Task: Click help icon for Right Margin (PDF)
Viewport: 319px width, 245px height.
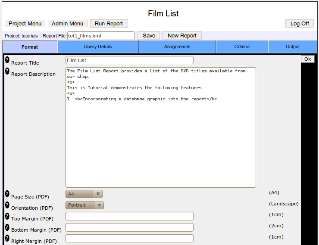Action: pyautogui.click(x=7, y=238)
